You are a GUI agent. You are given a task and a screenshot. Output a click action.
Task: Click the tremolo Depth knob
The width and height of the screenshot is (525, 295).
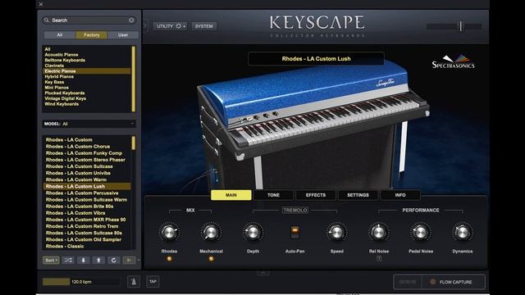click(x=253, y=232)
